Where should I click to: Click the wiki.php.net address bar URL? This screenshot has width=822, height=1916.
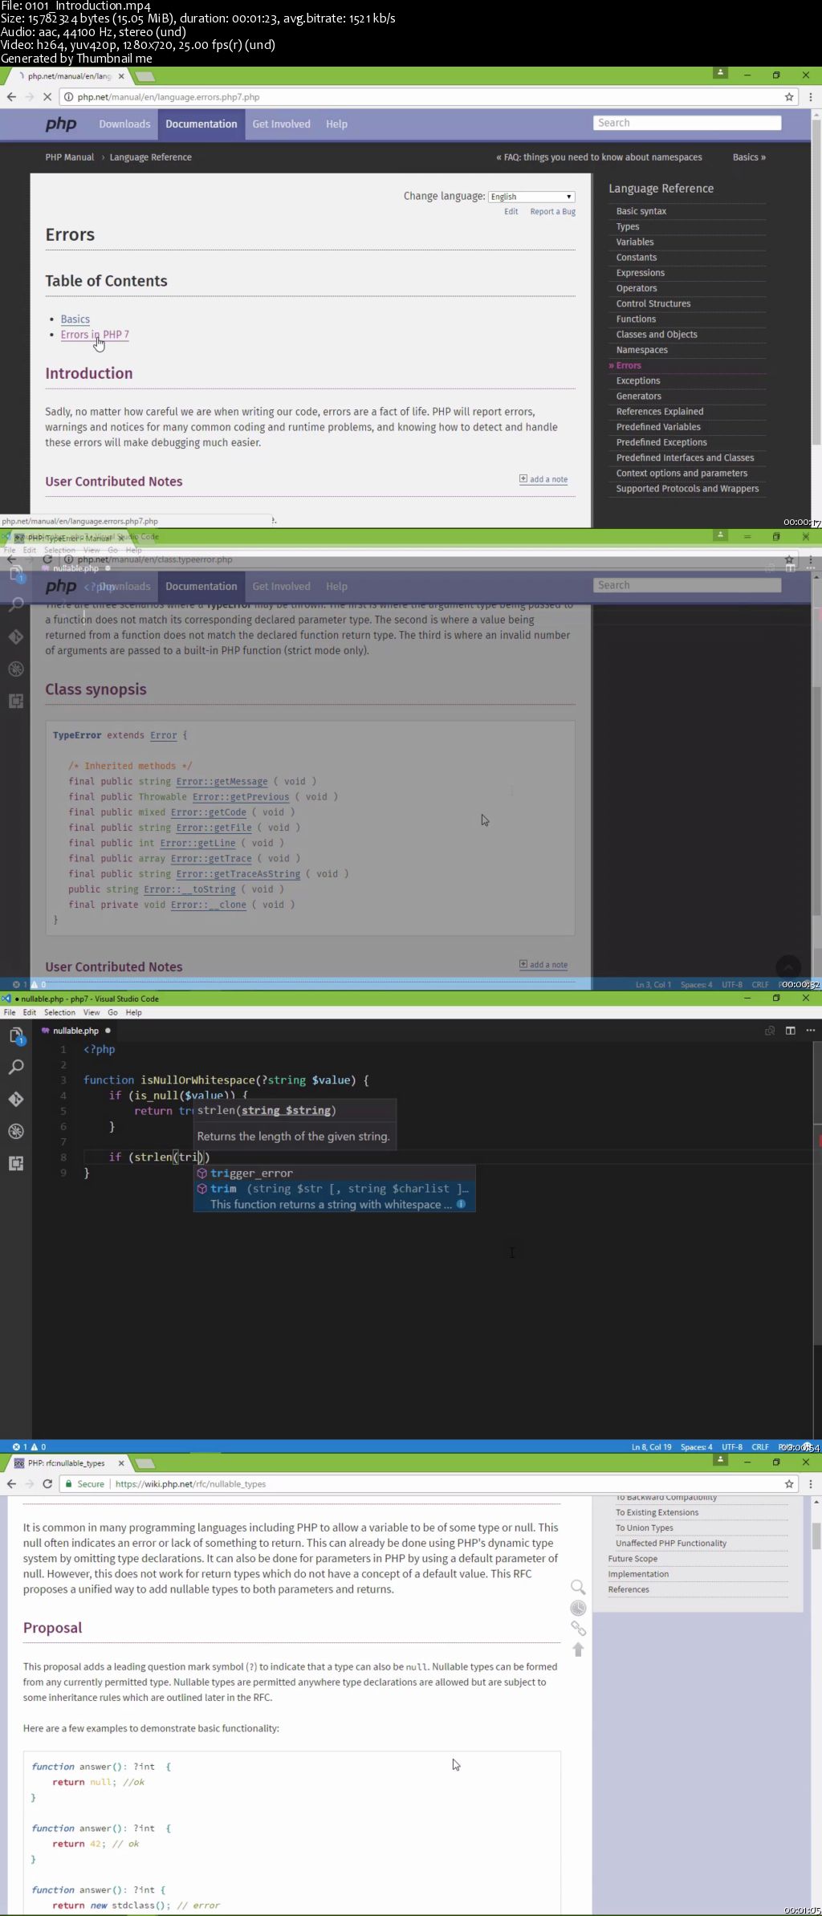[190, 1484]
